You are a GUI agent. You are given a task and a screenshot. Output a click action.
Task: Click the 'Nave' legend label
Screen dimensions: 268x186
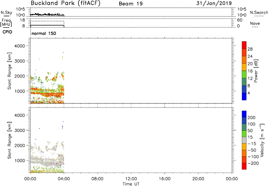pyautogui.click(x=255, y=23)
